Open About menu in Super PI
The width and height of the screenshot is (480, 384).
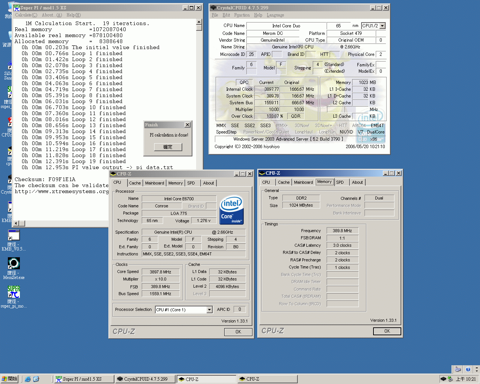pyautogui.click(x=52, y=15)
